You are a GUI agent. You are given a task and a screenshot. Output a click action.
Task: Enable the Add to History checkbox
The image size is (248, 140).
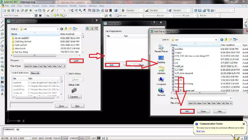[x=67, y=73]
